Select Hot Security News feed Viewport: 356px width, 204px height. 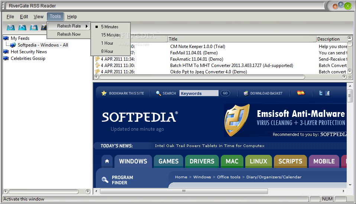coord(29,52)
